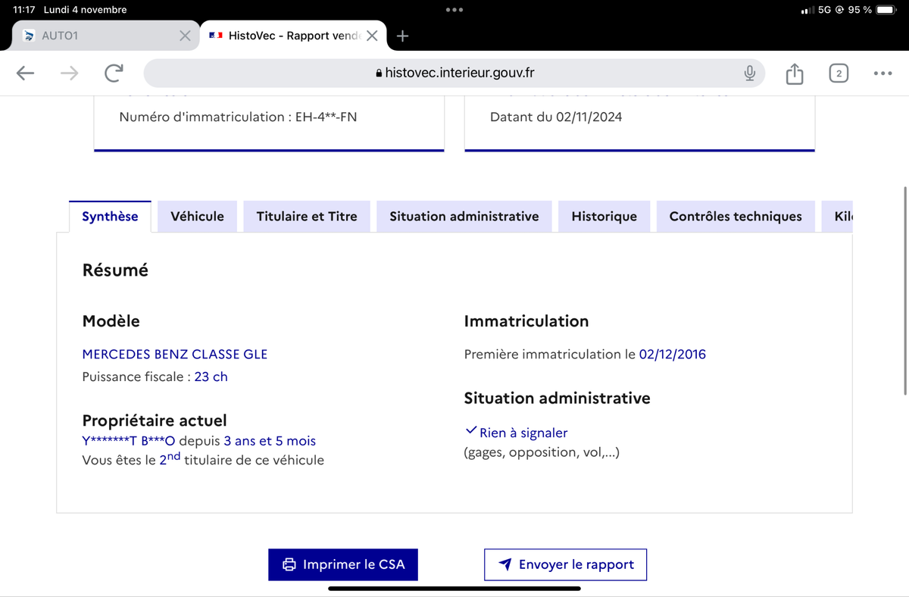Viewport: 909px width, 597px height.
Task: Click the Imprimer le CSA button
Action: (343, 564)
